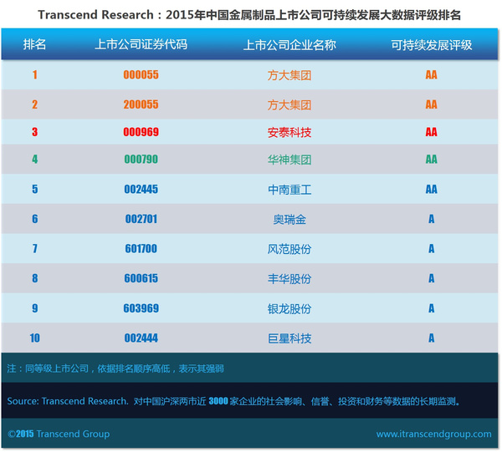The image size is (502, 452).
Task: Open company 丰华股份
Action: coord(289,278)
